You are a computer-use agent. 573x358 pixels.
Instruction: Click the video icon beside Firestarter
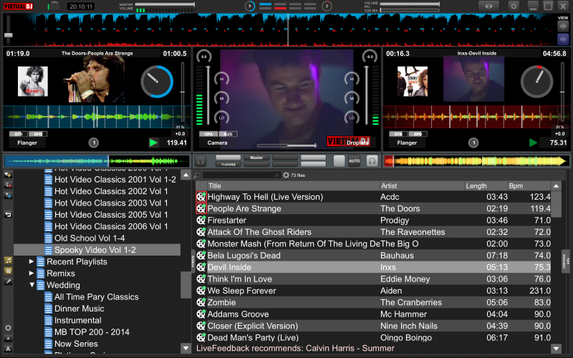point(201,221)
